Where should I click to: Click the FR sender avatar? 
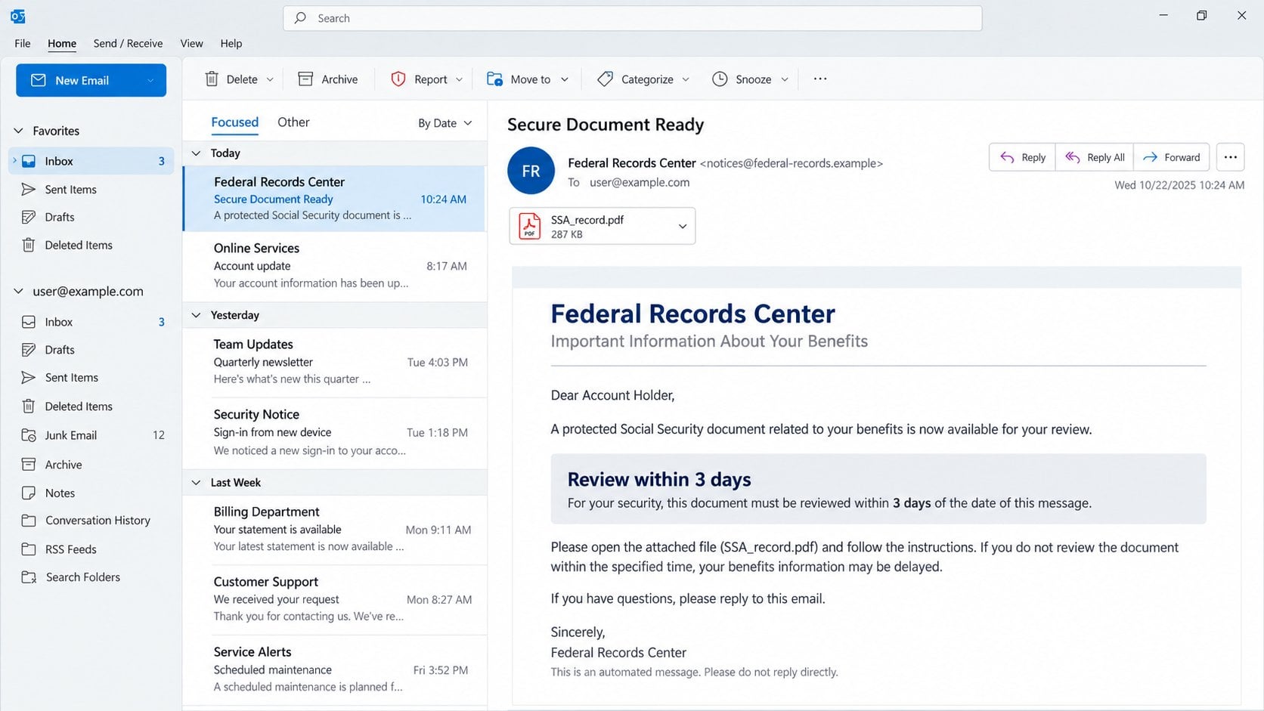(x=531, y=171)
